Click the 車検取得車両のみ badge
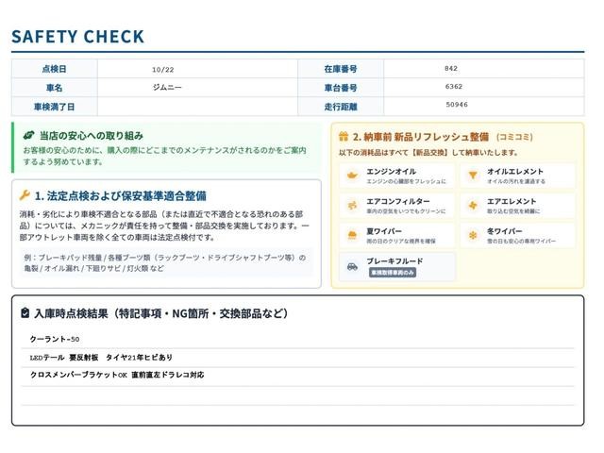This screenshot has height=453, width=604. 393,273
